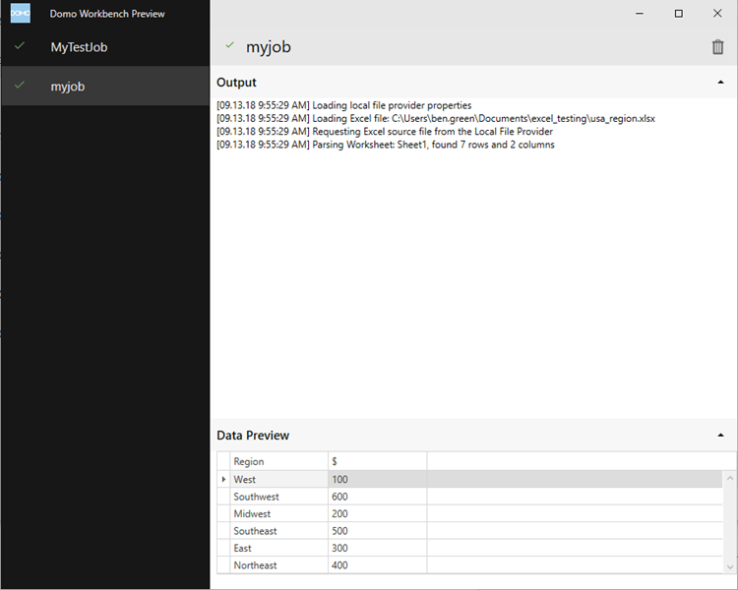
Task: Click the myjob title in header
Action: (269, 47)
